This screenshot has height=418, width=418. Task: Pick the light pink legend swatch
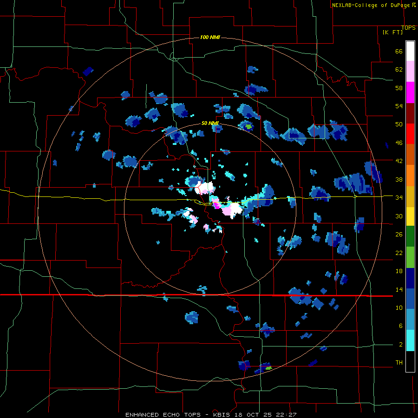(x=410, y=71)
